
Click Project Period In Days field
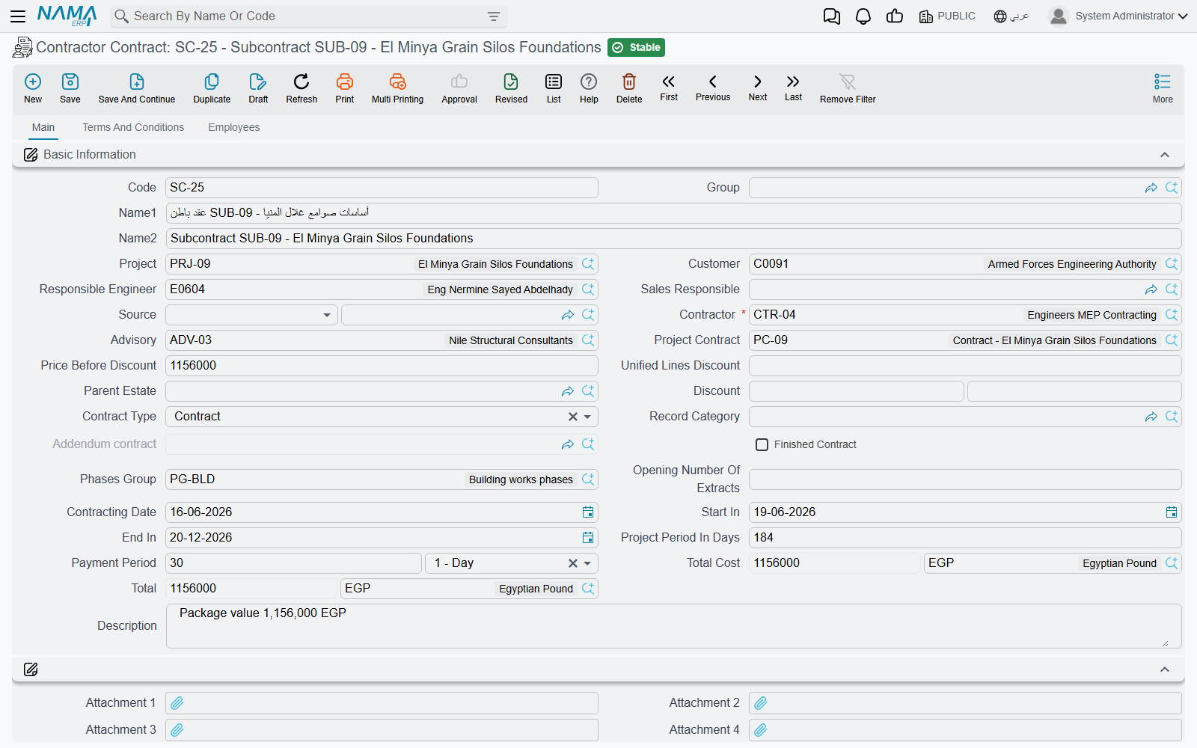click(x=965, y=538)
